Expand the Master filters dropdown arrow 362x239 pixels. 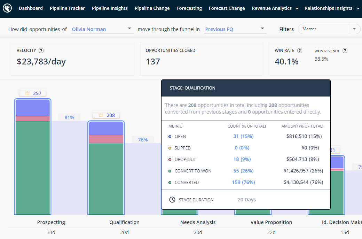pyautogui.click(x=354, y=29)
